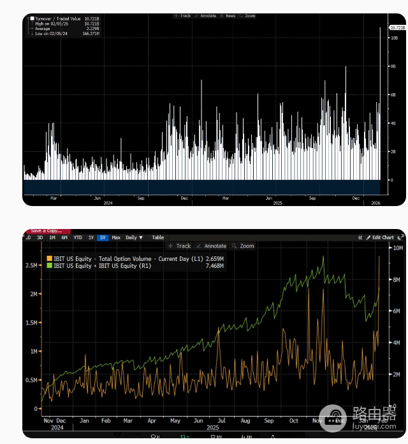Select Annotate tool in the lower chart

212,246
